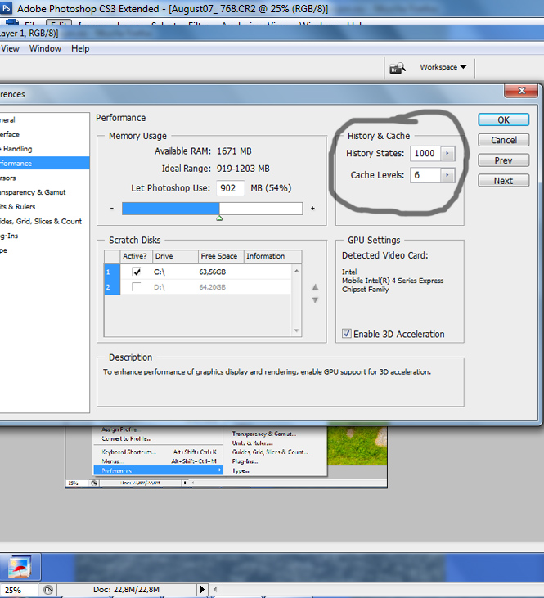Expand the Cache Levels arrow dropdown
Viewport: 544px width, 598px height.
pyautogui.click(x=447, y=175)
